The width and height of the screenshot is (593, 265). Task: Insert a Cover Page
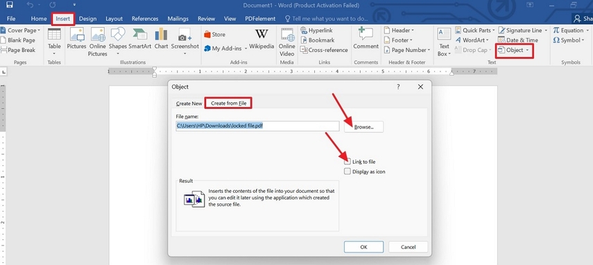[20, 31]
